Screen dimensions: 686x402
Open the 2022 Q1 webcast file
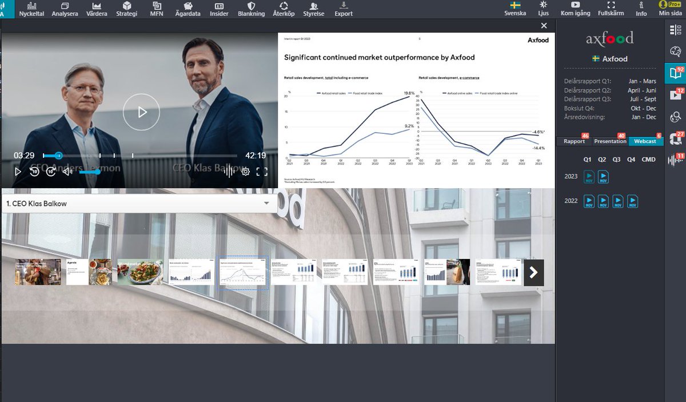[589, 201]
